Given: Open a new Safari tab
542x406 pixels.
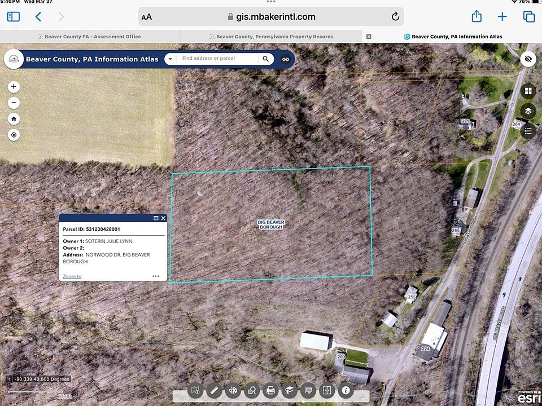Looking at the screenshot, I should [x=502, y=16].
